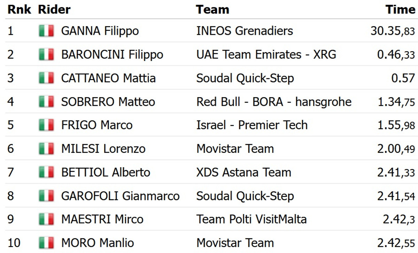418x253 pixels.
Task: Click the flag next to MORO Manlio
Action: (x=46, y=243)
